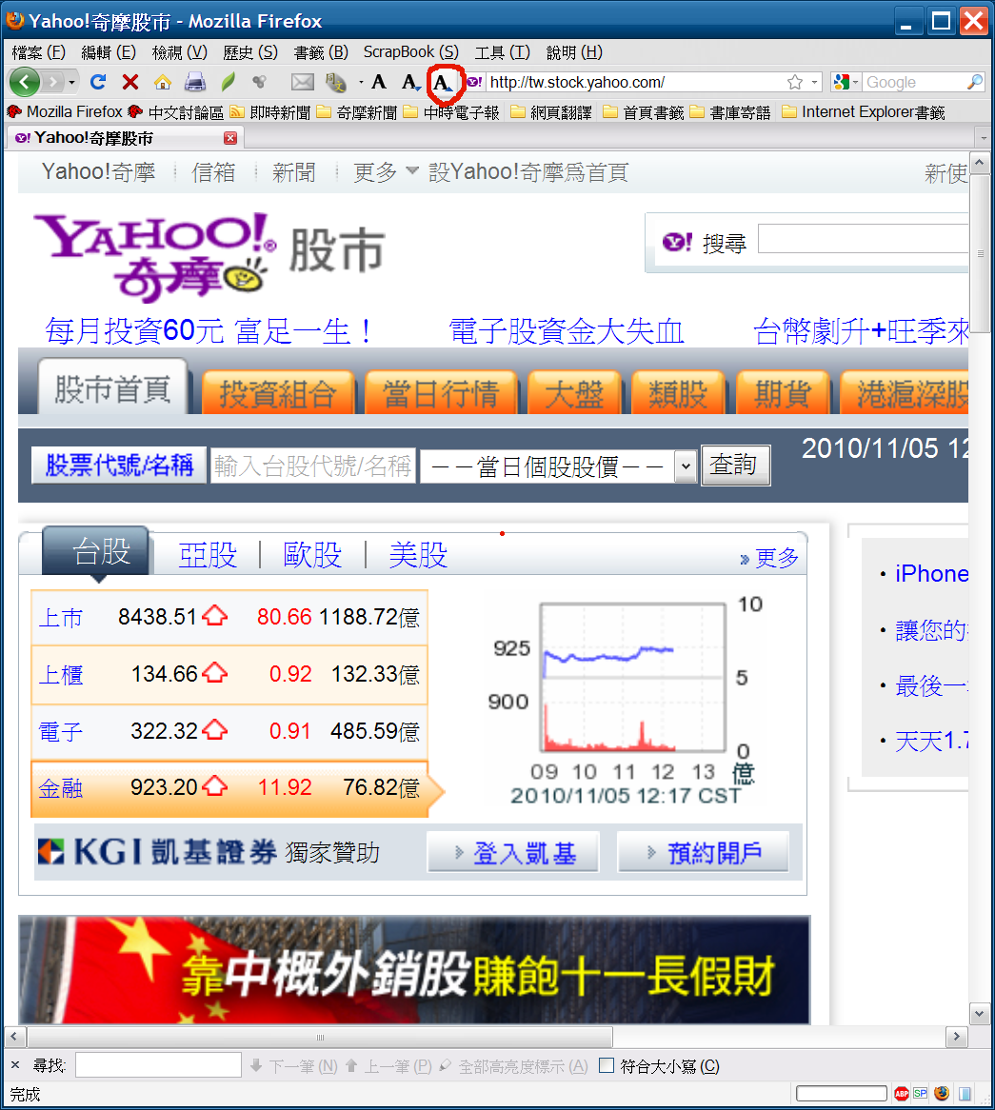This screenshot has height=1110, width=995.
Task: Click the SP status bar icon
Action: 921,1094
